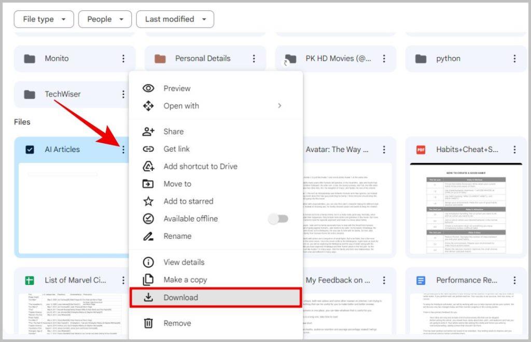Screen dimensions: 531x342
Task: Open View details from the menu
Action: pos(216,263)
